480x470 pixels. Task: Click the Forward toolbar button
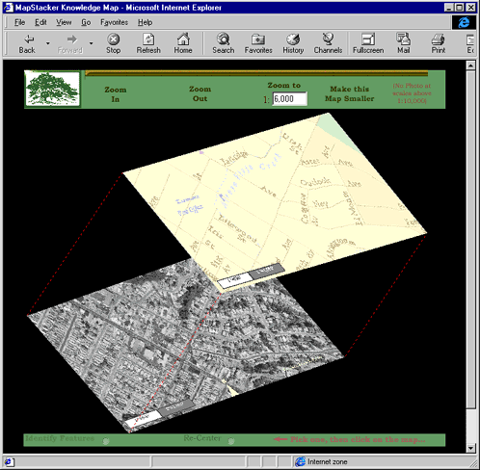[70, 43]
